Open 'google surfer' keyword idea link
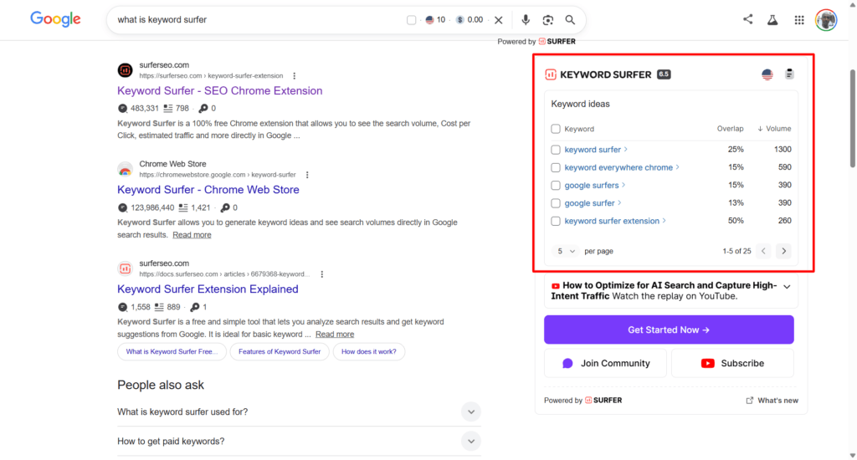Image resolution: width=857 pixels, height=460 pixels. [x=590, y=203]
